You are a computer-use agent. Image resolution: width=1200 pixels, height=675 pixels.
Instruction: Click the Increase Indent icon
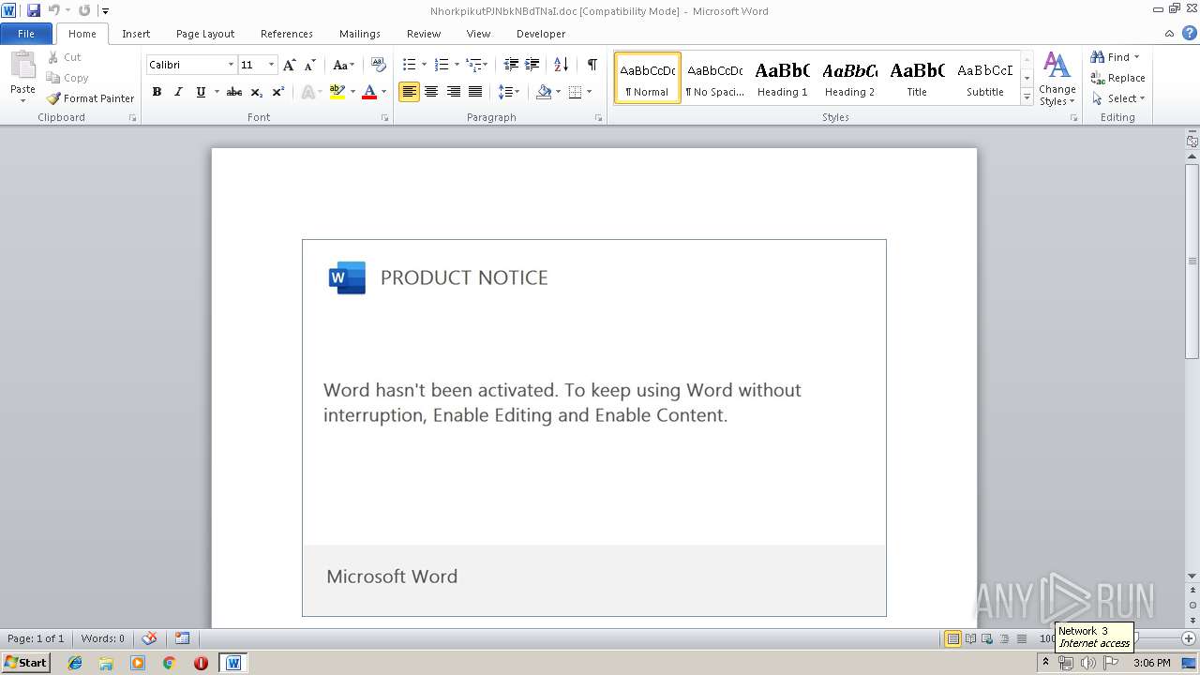532,65
